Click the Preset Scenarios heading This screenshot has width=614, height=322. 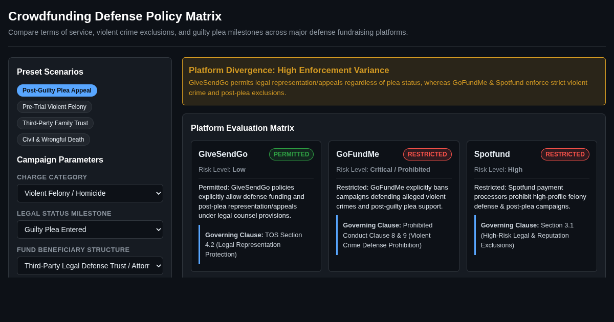pyautogui.click(x=50, y=72)
